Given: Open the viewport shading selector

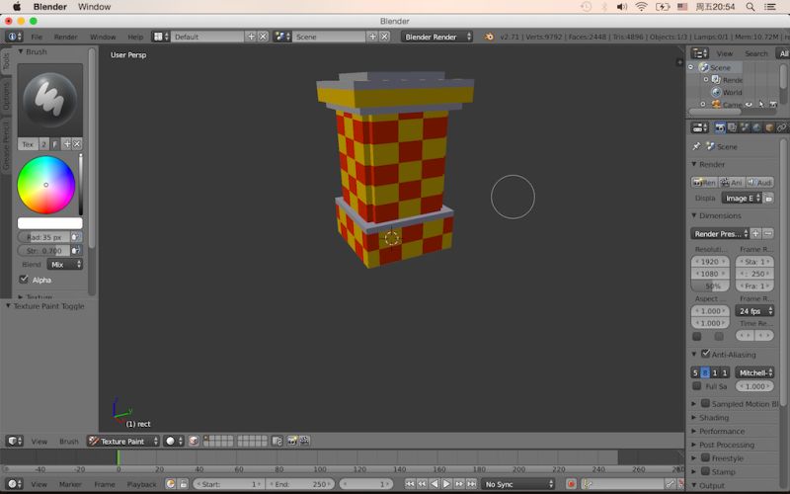Looking at the screenshot, I should coord(175,441).
